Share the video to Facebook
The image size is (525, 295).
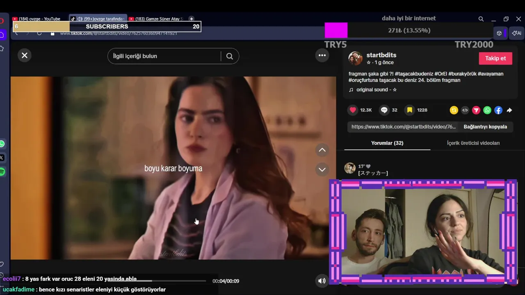click(x=498, y=110)
